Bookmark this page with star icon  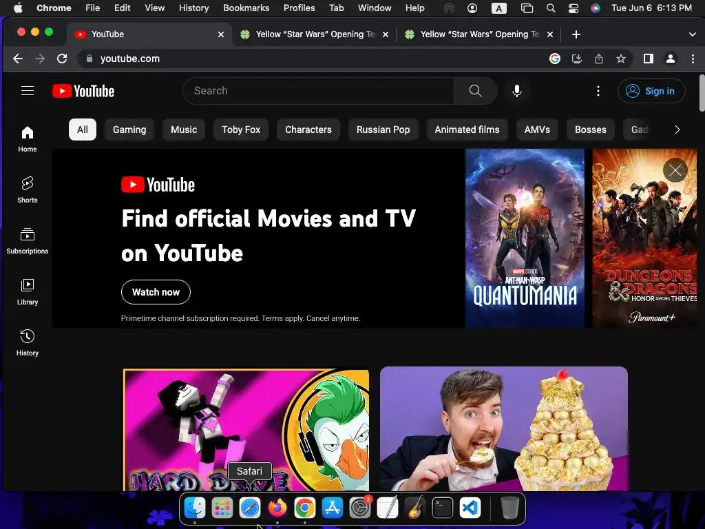point(621,59)
